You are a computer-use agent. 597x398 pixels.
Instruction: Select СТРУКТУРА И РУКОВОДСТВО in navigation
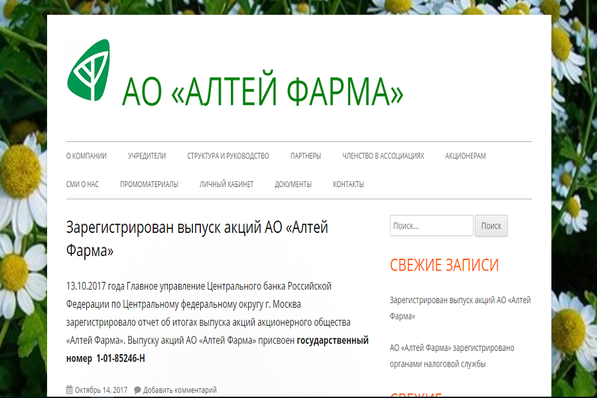(x=228, y=156)
